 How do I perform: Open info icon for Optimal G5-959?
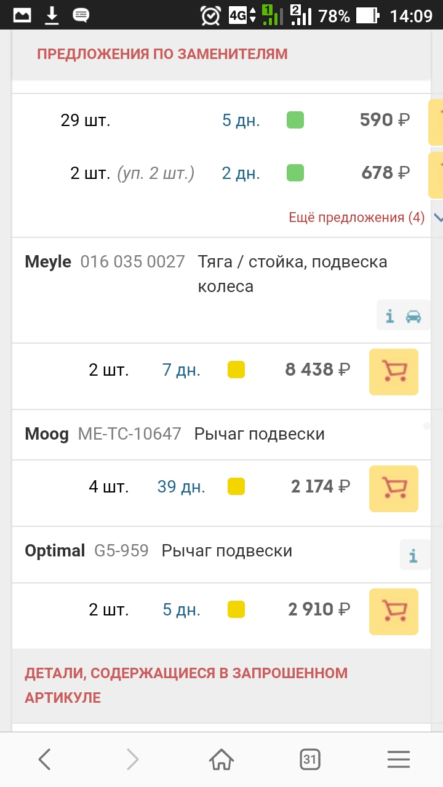tap(413, 556)
